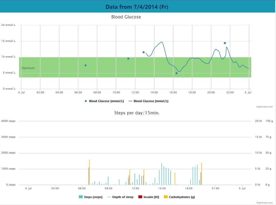Click the '1000 steps' axis label
The image size is (276, 205).
point(8,169)
